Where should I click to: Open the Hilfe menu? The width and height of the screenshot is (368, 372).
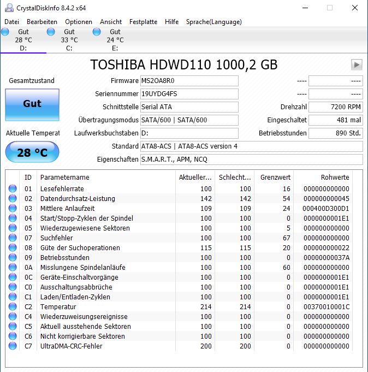tap(171, 22)
